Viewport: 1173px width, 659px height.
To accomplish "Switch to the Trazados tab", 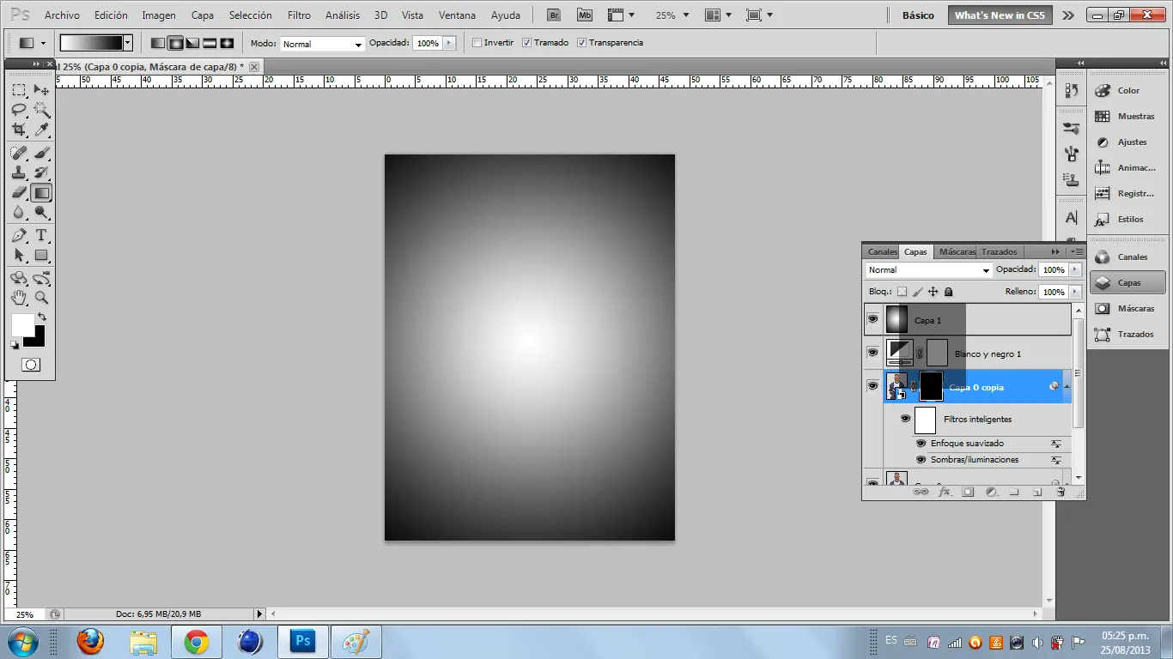I will tap(999, 252).
